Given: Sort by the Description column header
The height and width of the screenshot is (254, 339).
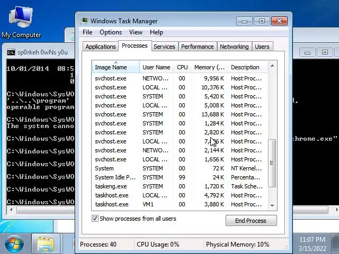Looking at the screenshot, I should click(247, 67).
